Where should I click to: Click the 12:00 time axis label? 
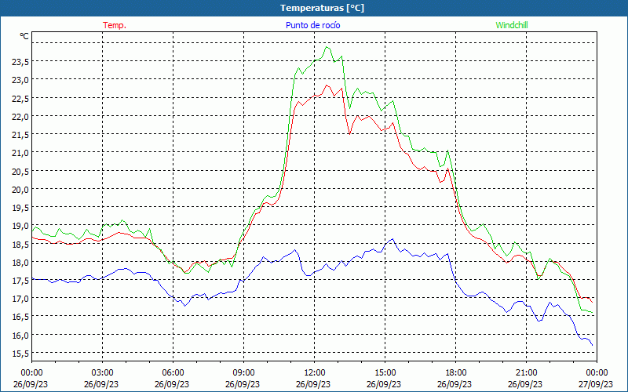point(315,373)
